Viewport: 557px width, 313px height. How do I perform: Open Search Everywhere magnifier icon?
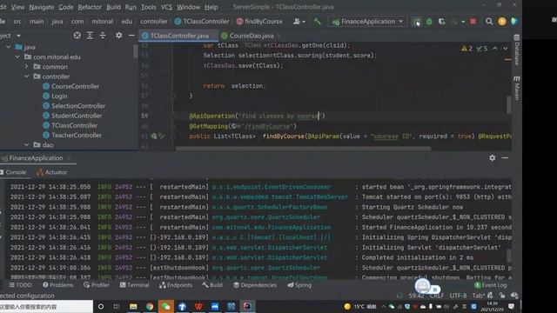(x=489, y=22)
